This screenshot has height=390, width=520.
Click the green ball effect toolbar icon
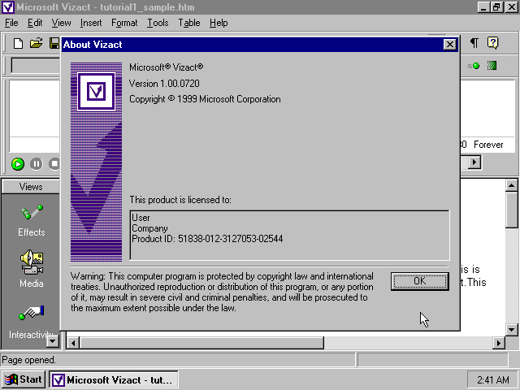[474, 66]
